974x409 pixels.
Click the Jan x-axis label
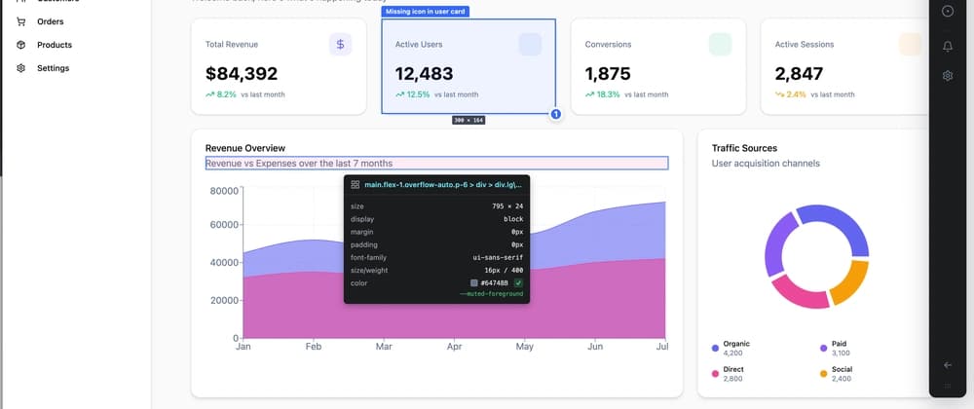(x=243, y=347)
